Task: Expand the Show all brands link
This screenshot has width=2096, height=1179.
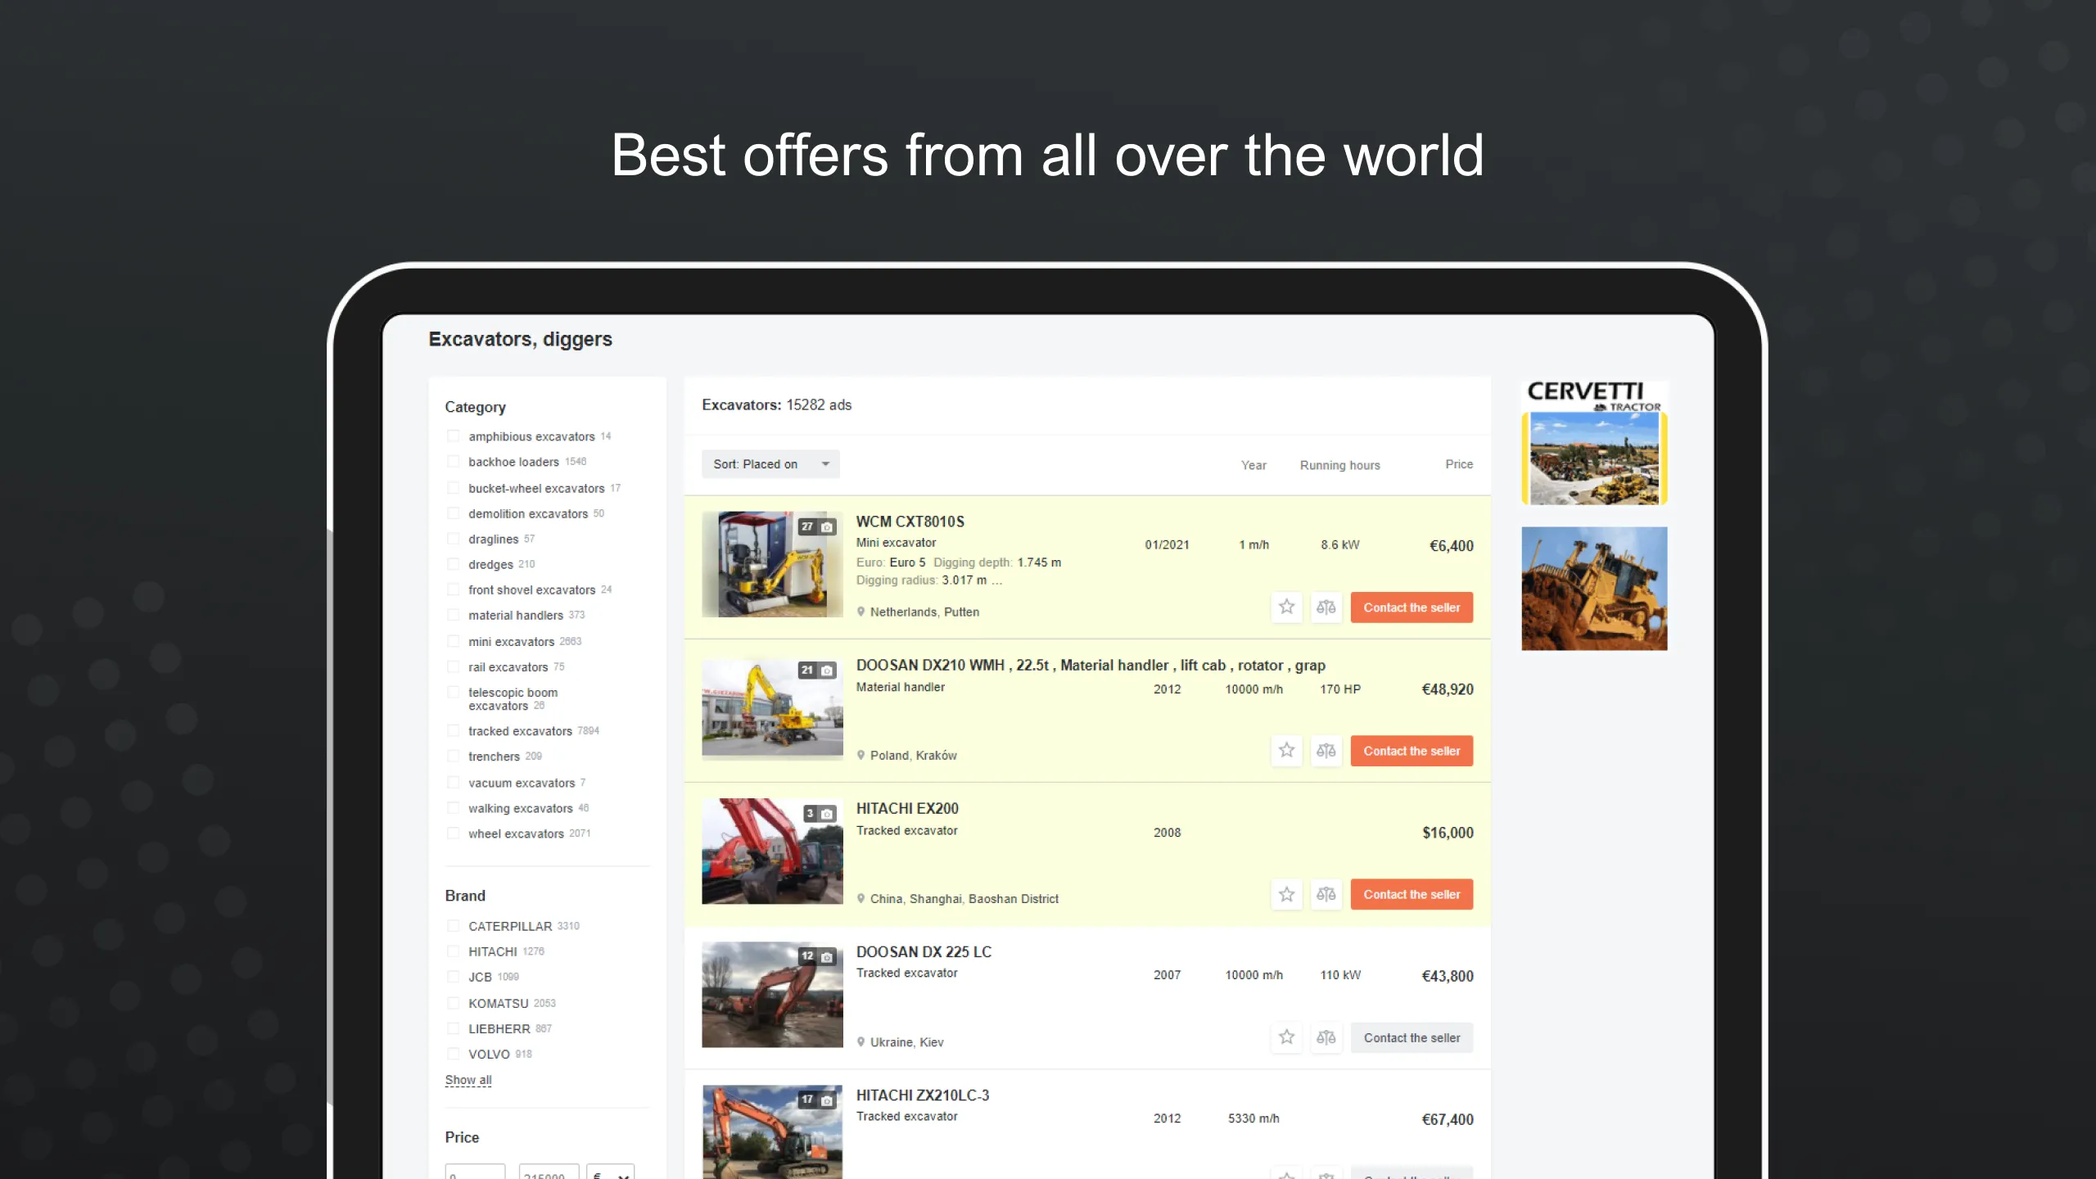Action: pos(467,1080)
